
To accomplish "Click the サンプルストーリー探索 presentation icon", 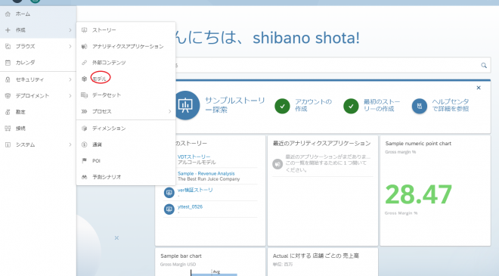I will tap(185, 105).
